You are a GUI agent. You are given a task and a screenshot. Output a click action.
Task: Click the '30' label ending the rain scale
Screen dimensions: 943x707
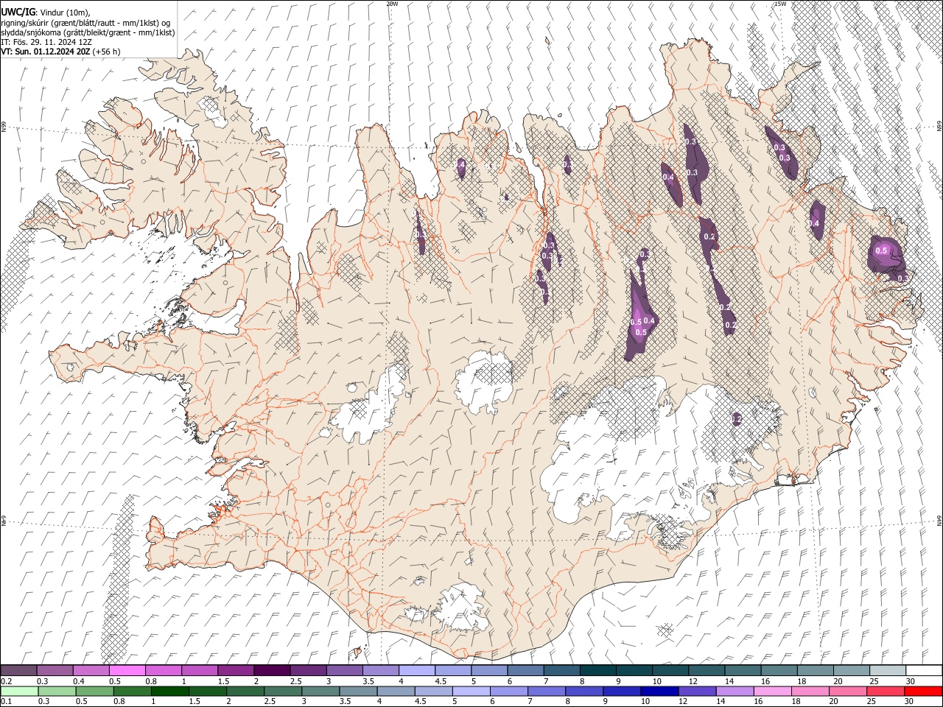[911, 702]
